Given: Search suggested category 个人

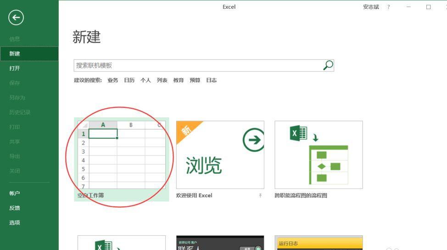Looking at the screenshot, I should 145,80.
